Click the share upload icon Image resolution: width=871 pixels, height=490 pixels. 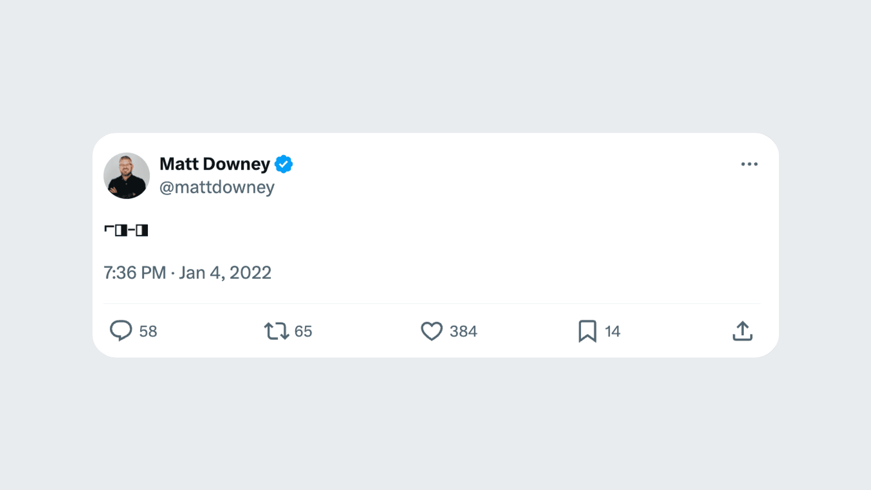(x=742, y=331)
